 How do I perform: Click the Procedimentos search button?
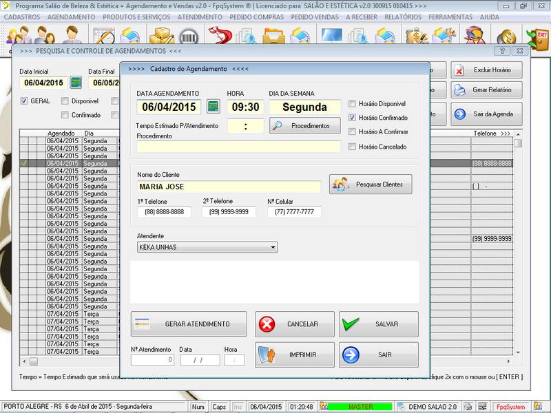pyautogui.click(x=304, y=126)
